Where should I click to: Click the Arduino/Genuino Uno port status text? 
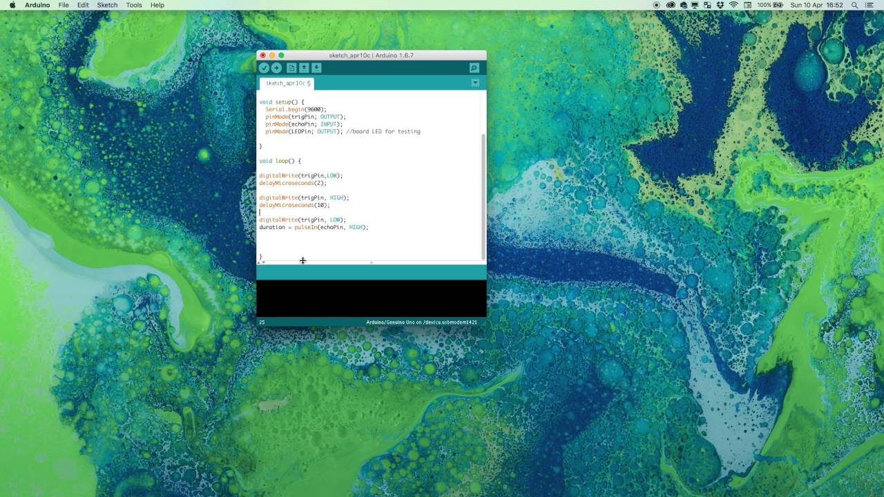tap(421, 322)
